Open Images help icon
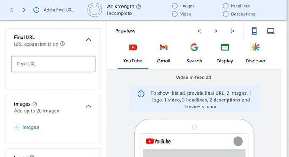 coord(35,104)
